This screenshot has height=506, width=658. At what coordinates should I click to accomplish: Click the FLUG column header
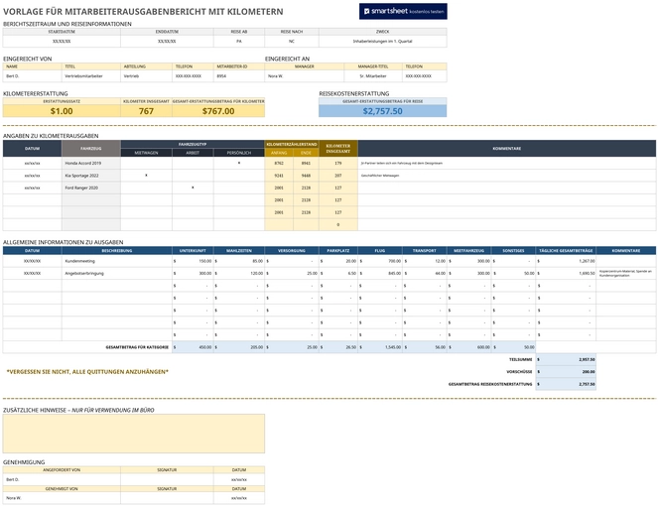point(380,250)
